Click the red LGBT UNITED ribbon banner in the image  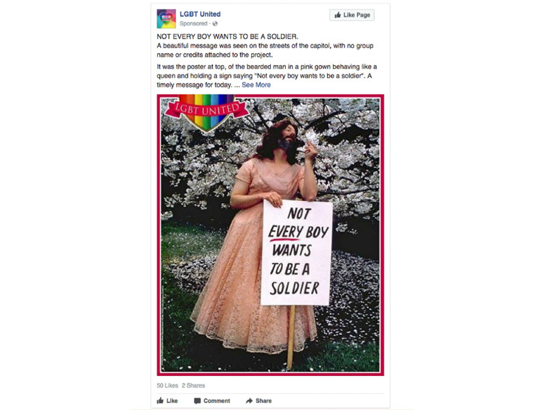pos(207,109)
